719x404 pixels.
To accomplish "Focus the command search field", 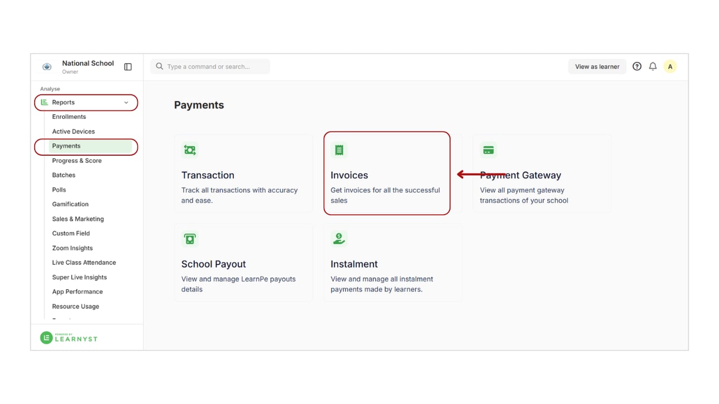I will pyautogui.click(x=210, y=66).
